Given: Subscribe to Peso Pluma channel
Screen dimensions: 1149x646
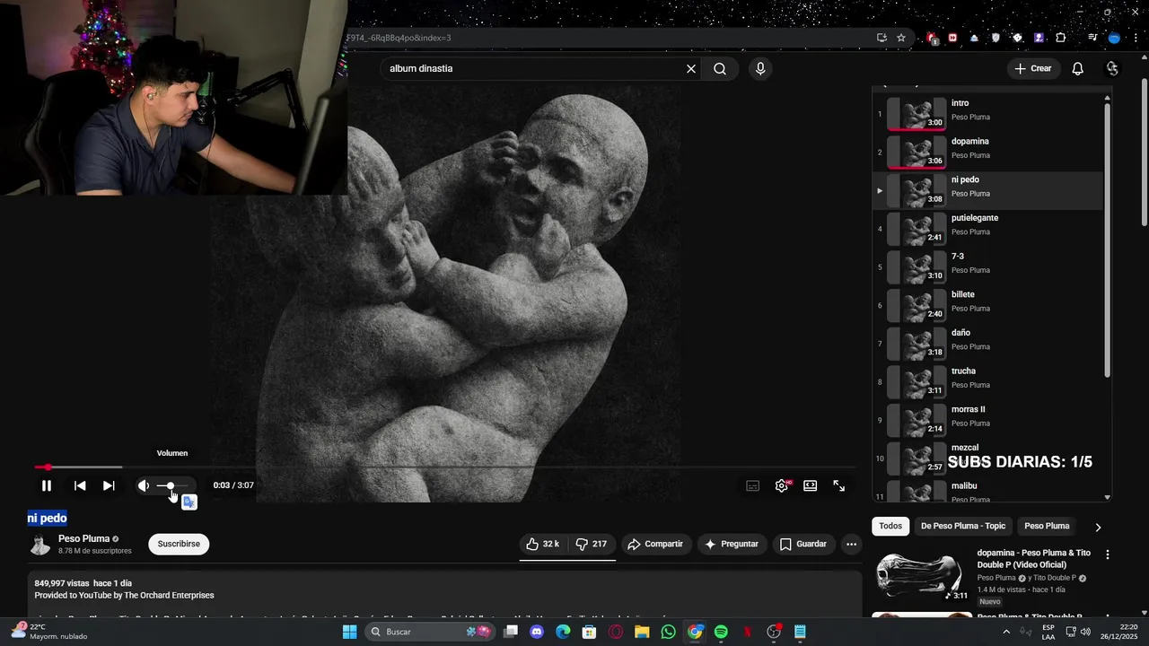Looking at the screenshot, I should pos(179,544).
